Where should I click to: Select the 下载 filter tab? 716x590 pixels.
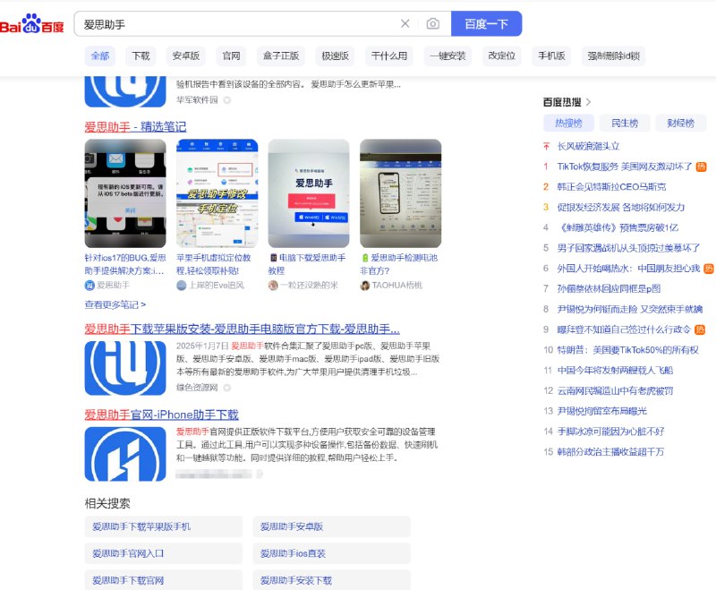click(x=141, y=56)
